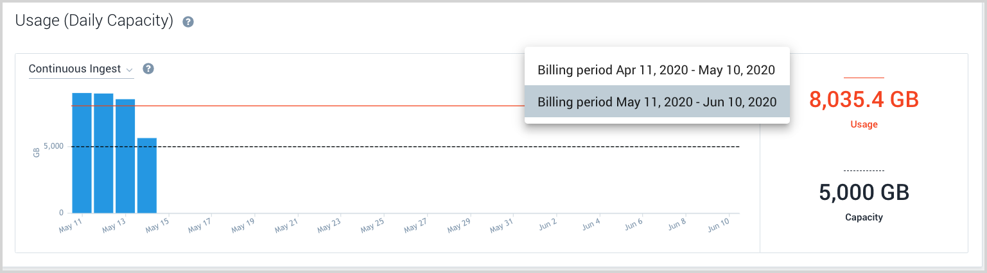Select billing period Apr 11 - May 10, 2020

(656, 69)
